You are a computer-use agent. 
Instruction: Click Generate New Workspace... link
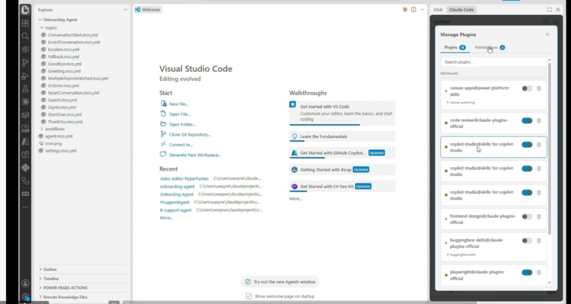tap(195, 155)
